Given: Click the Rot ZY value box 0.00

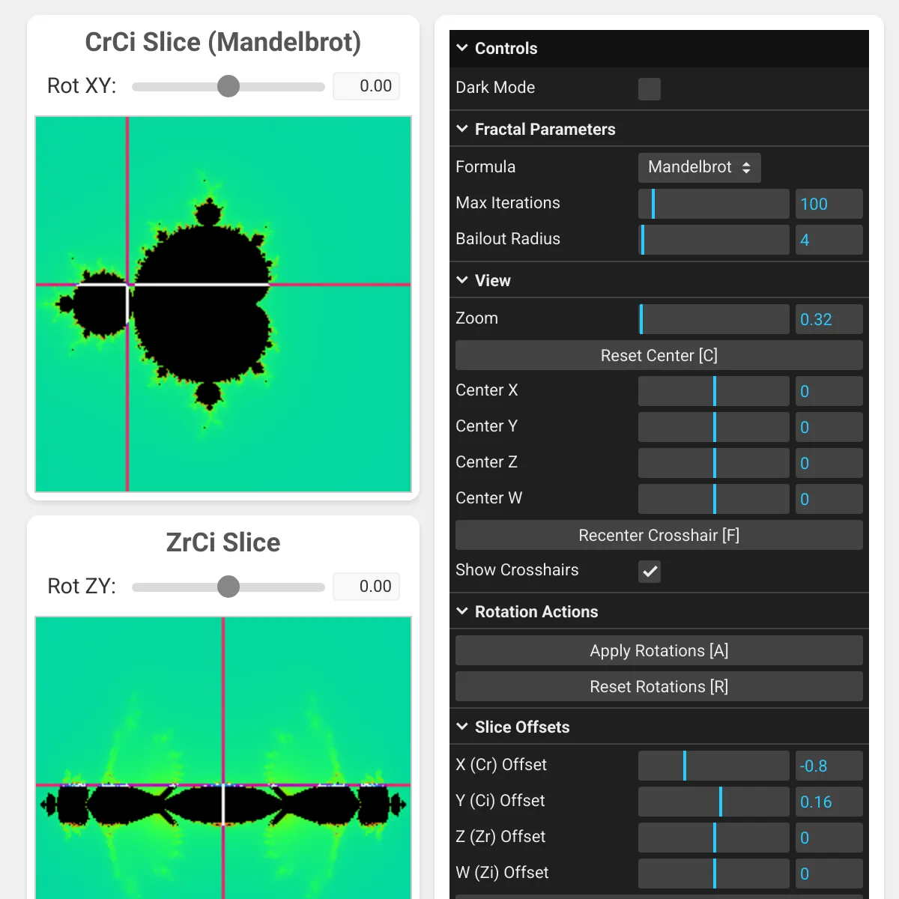Looking at the screenshot, I should coord(366,587).
